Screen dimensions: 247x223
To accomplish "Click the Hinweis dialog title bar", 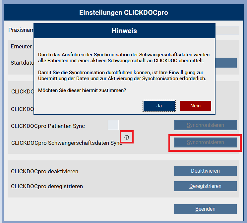I will [x=124, y=31].
